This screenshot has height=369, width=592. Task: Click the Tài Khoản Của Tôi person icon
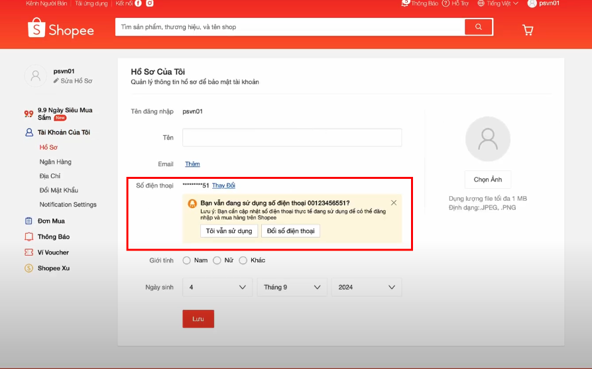point(29,132)
